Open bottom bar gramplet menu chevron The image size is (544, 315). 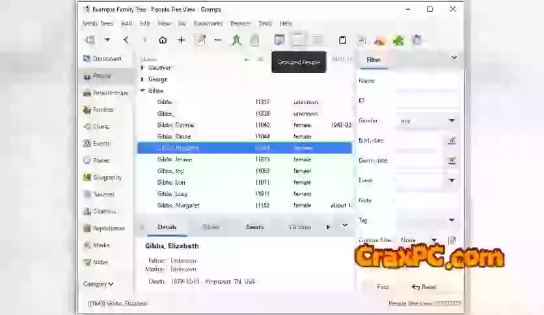[x=344, y=225]
